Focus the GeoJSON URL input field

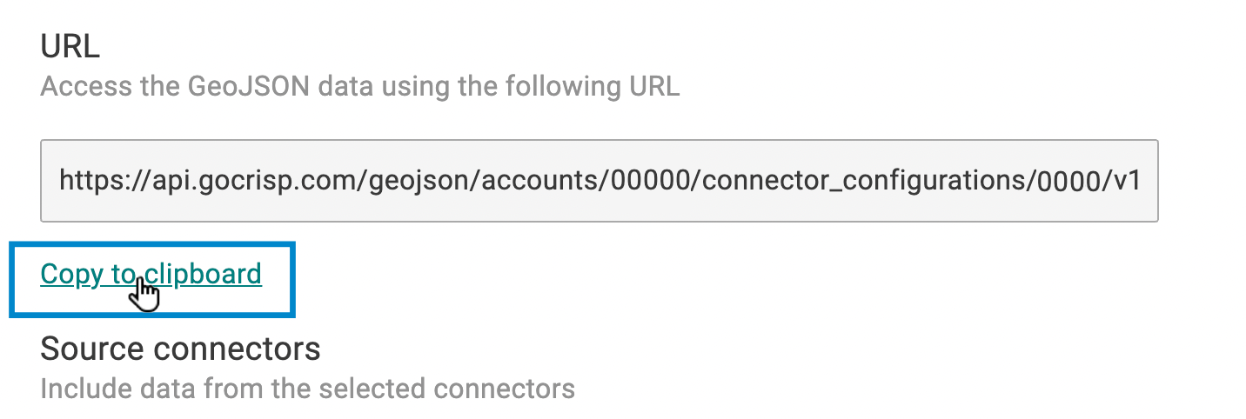point(599,181)
